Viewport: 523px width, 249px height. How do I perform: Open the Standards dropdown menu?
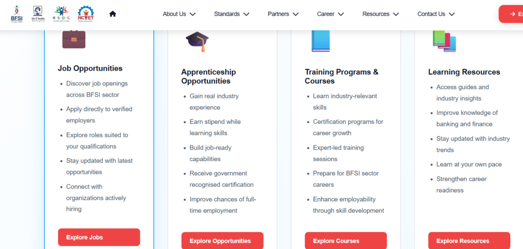[231, 14]
